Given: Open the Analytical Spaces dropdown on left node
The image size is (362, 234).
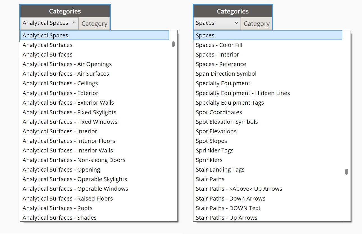Looking at the screenshot, I should pos(49,23).
